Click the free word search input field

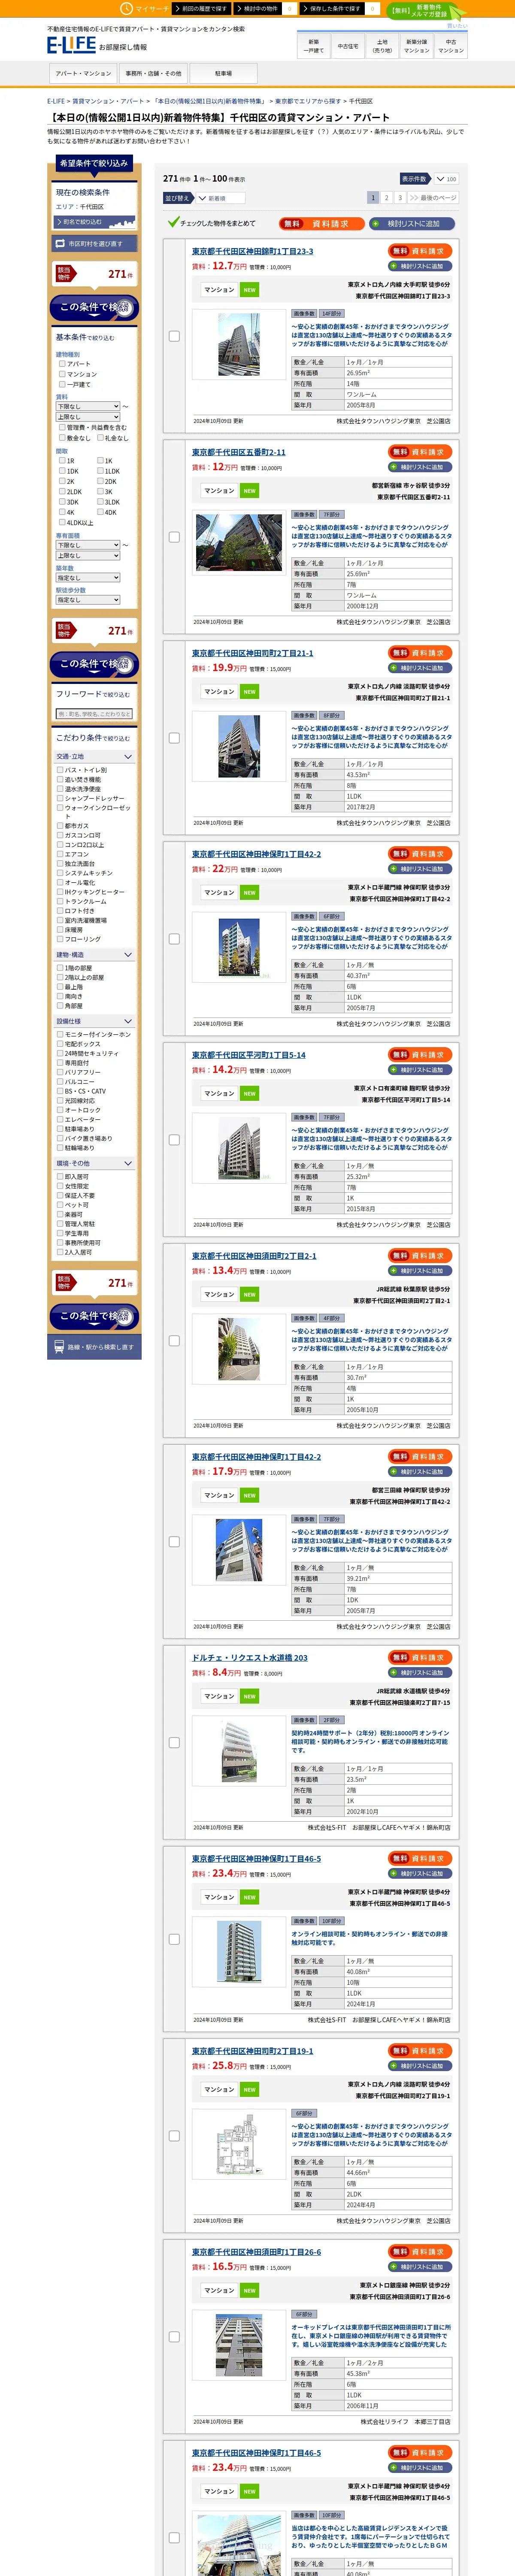coord(94,714)
